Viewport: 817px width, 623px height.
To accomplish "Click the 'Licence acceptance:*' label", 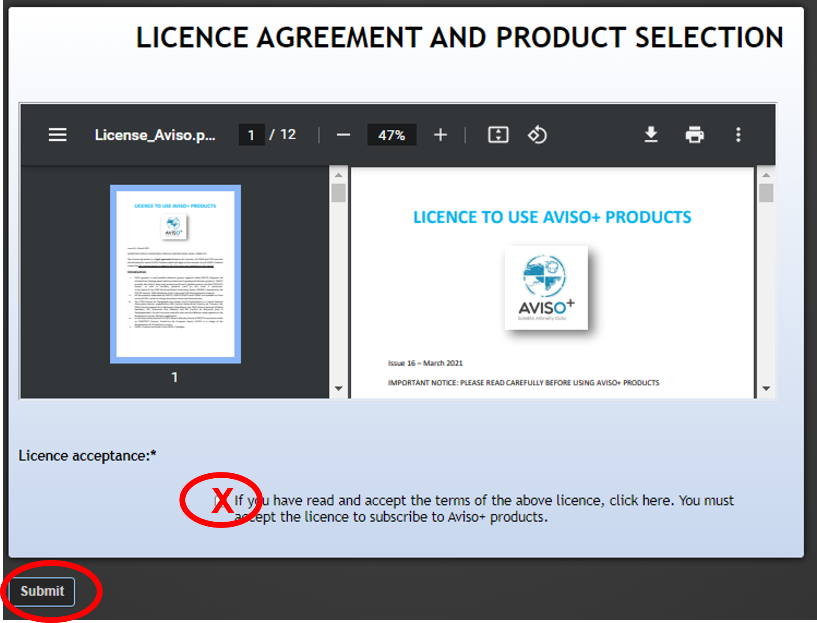I will tap(87, 456).
